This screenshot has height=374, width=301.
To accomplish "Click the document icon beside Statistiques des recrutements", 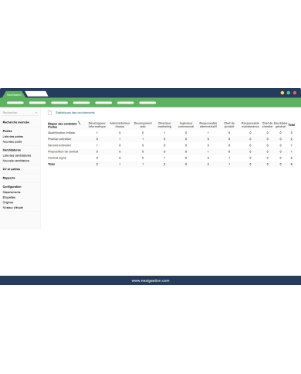I will pyautogui.click(x=49, y=113).
